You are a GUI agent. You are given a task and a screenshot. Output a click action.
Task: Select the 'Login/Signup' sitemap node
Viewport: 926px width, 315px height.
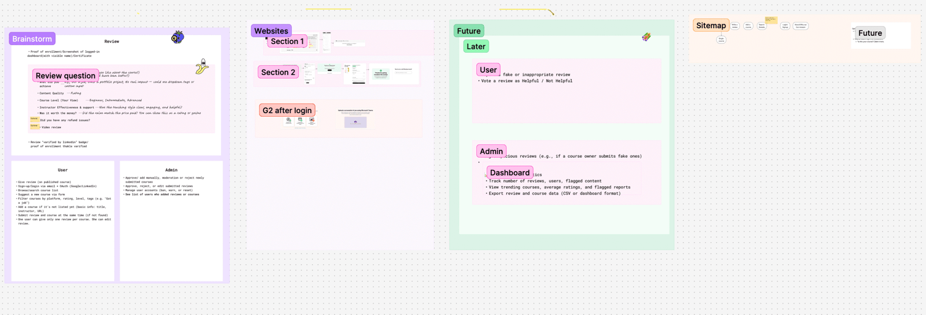[x=785, y=25]
